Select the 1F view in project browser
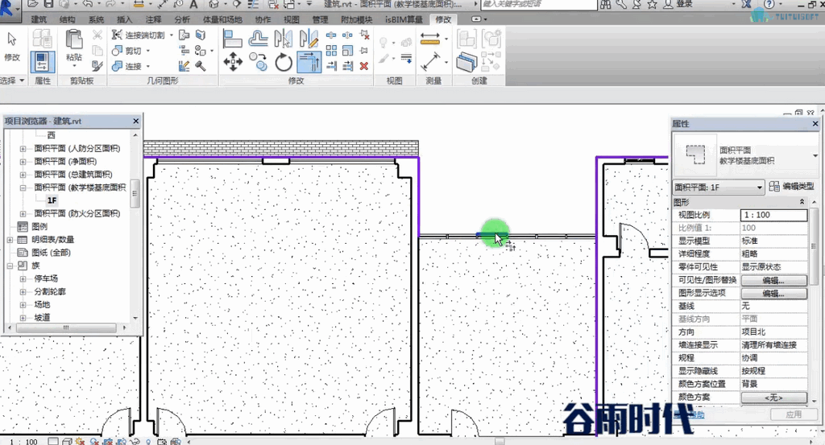The height and width of the screenshot is (445, 825). click(x=52, y=200)
